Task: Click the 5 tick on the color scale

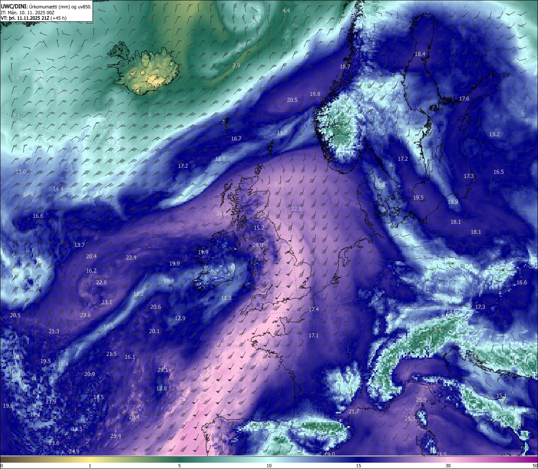Action: (179, 466)
